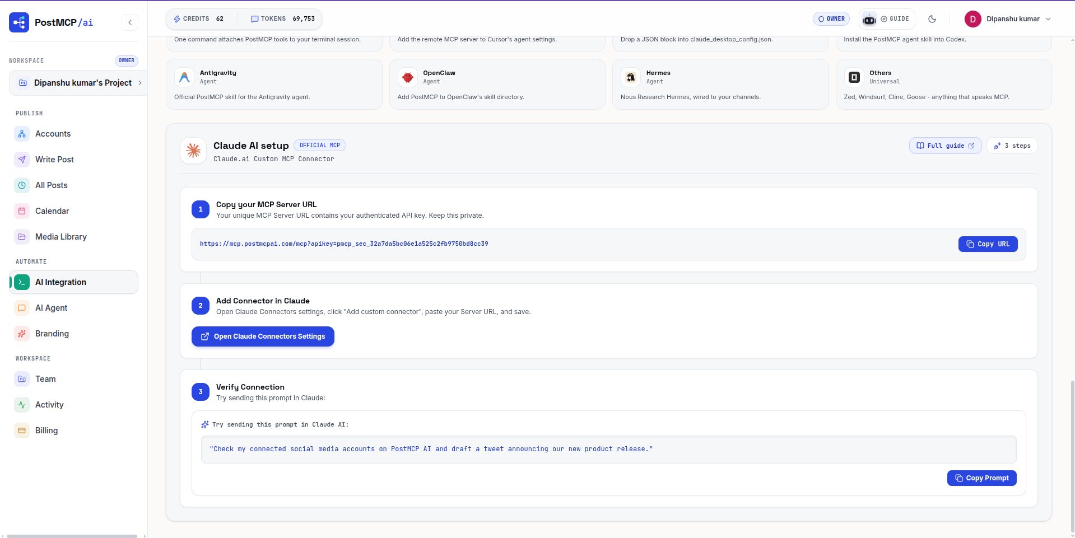
Task: Select the sample prompt text box
Action: (x=608, y=450)
